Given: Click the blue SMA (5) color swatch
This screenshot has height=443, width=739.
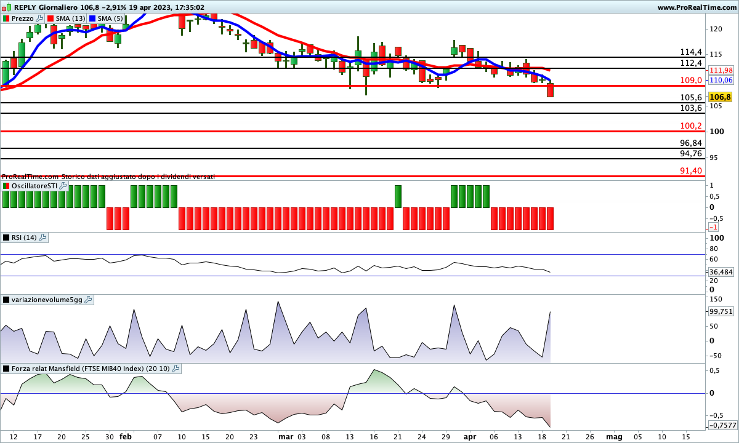Looking at the screenshot, I should [92, 18].
